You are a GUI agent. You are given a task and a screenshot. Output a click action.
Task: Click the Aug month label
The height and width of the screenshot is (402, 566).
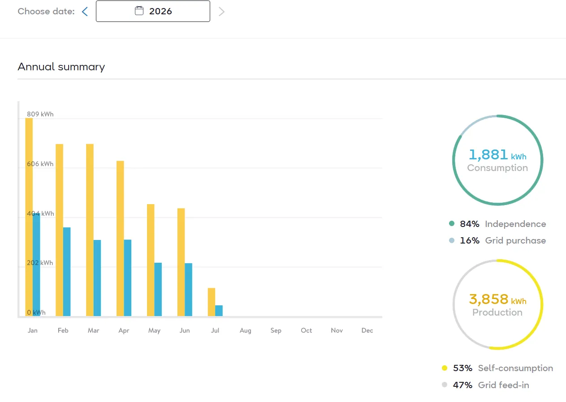click(x=246, y=330)
